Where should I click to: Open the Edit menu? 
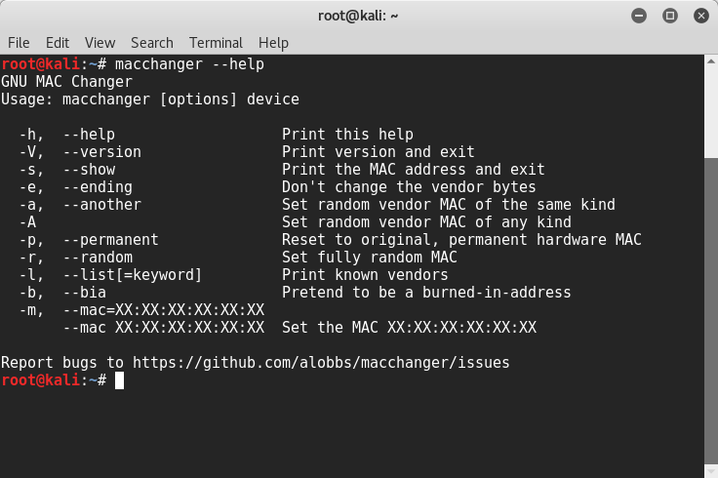click(58, 43)
